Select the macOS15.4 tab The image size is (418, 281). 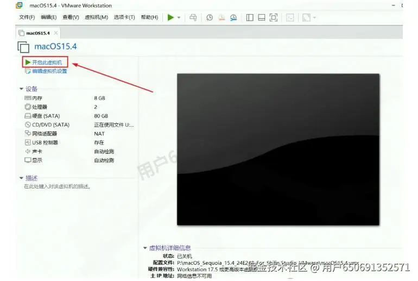38,33
